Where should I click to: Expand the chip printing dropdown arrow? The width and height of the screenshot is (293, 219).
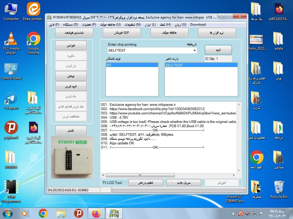click(x=195, y=50)
